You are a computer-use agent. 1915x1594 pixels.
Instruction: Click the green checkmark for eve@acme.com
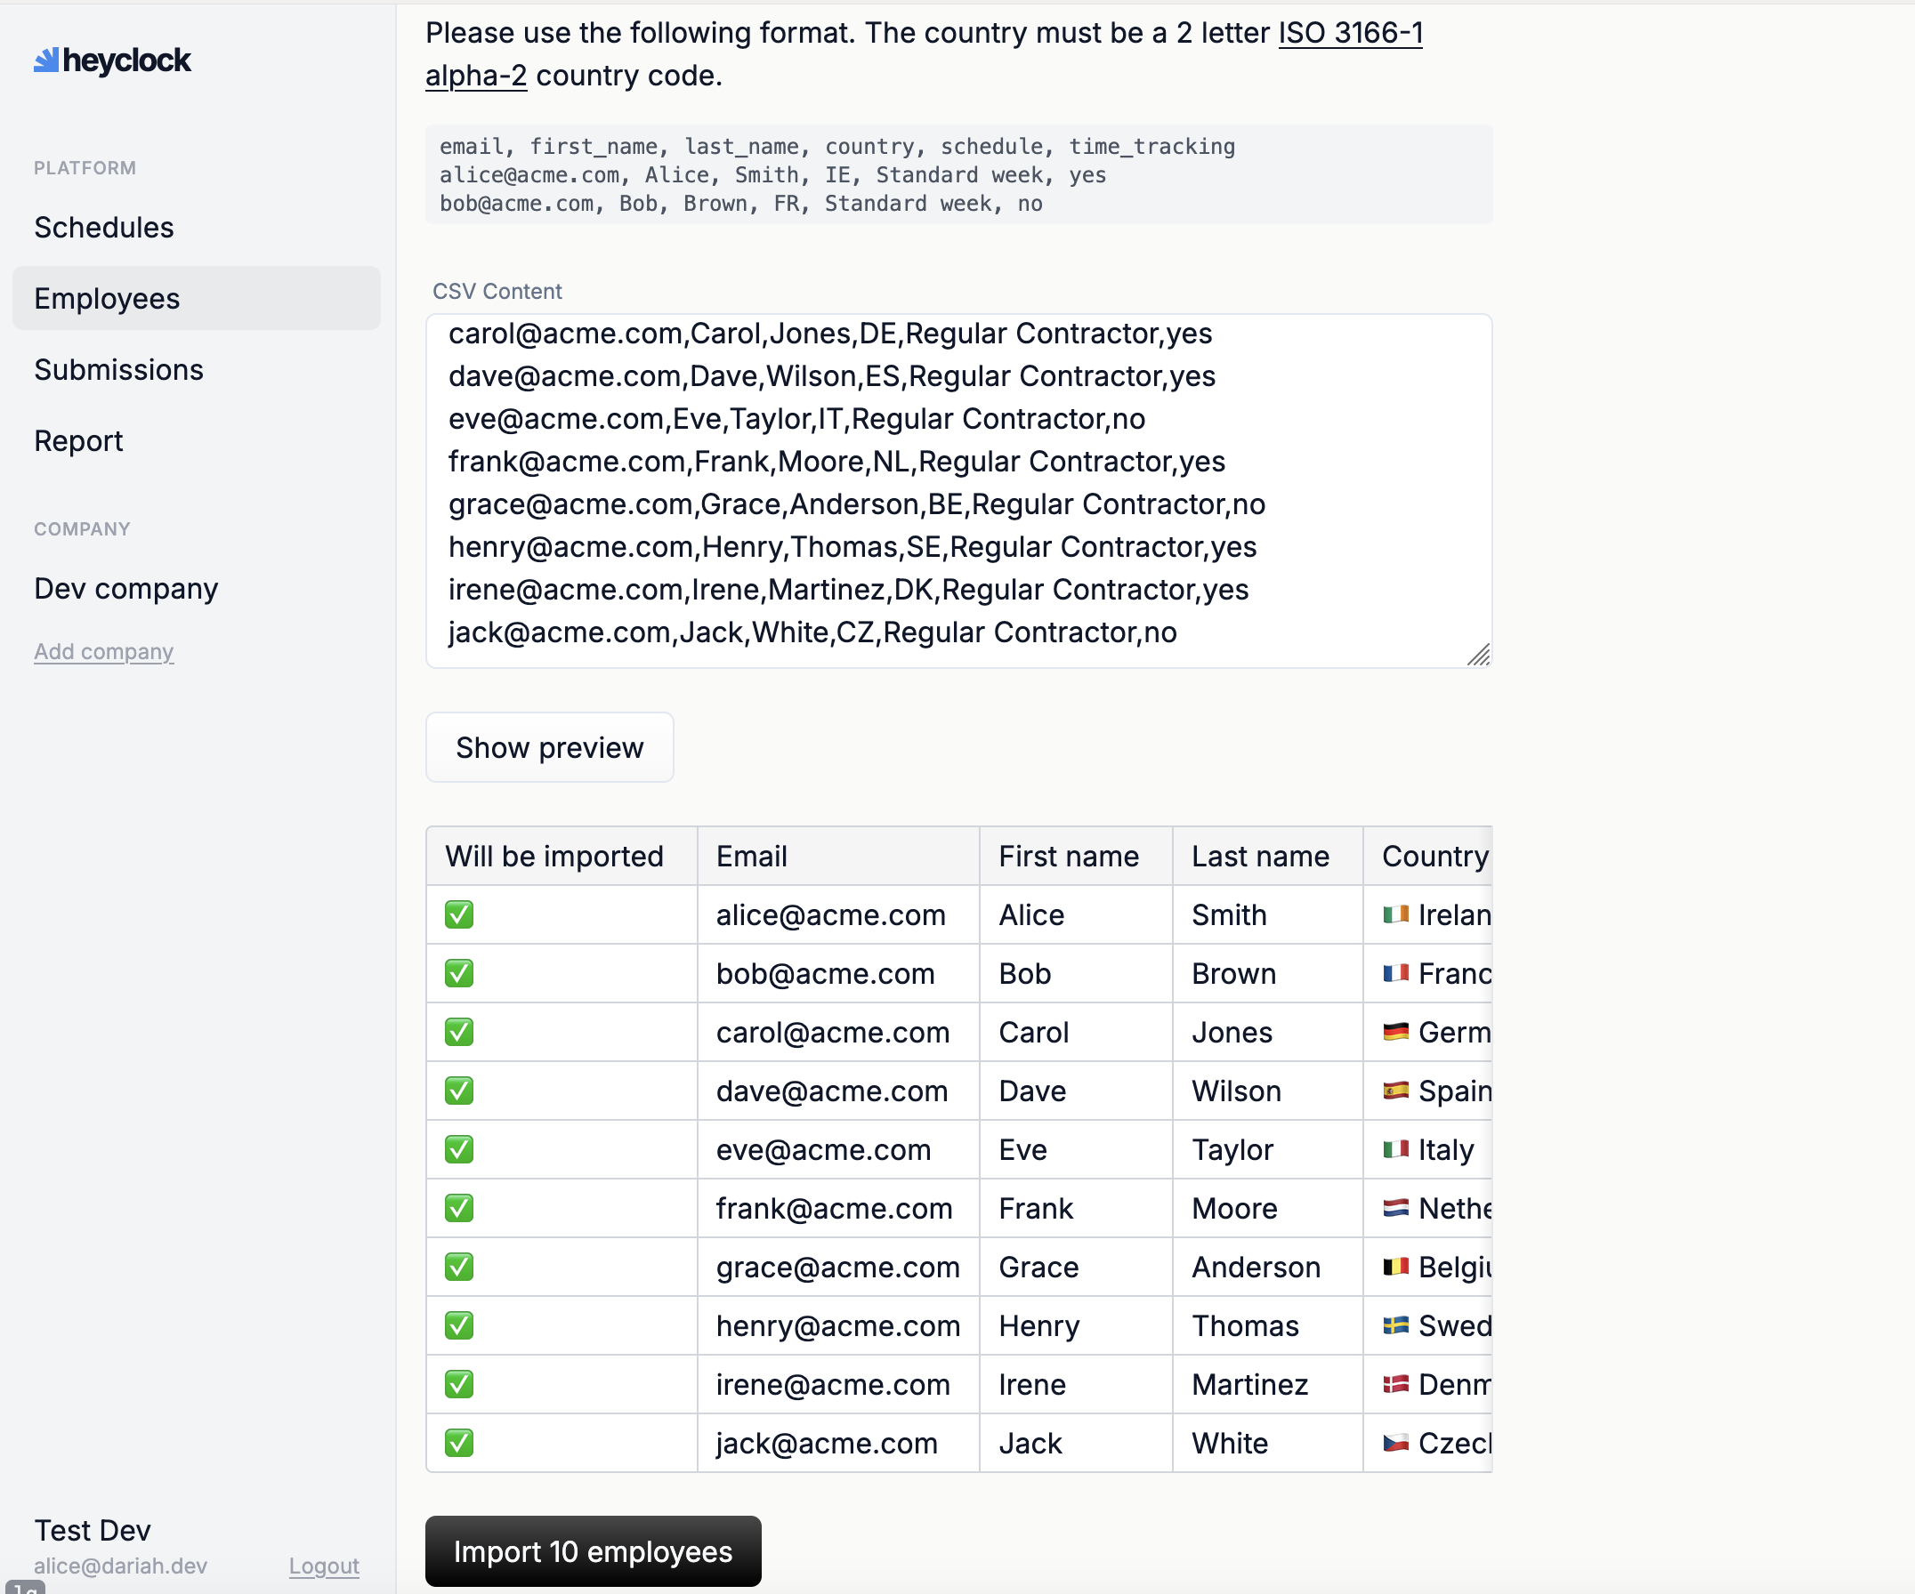pos(458,1149)
